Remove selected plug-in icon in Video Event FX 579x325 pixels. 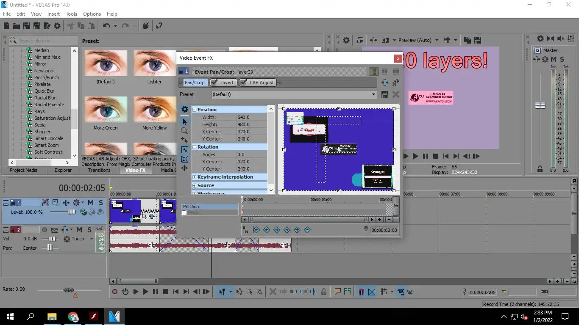pyautogui.click(x=396, y=83)
